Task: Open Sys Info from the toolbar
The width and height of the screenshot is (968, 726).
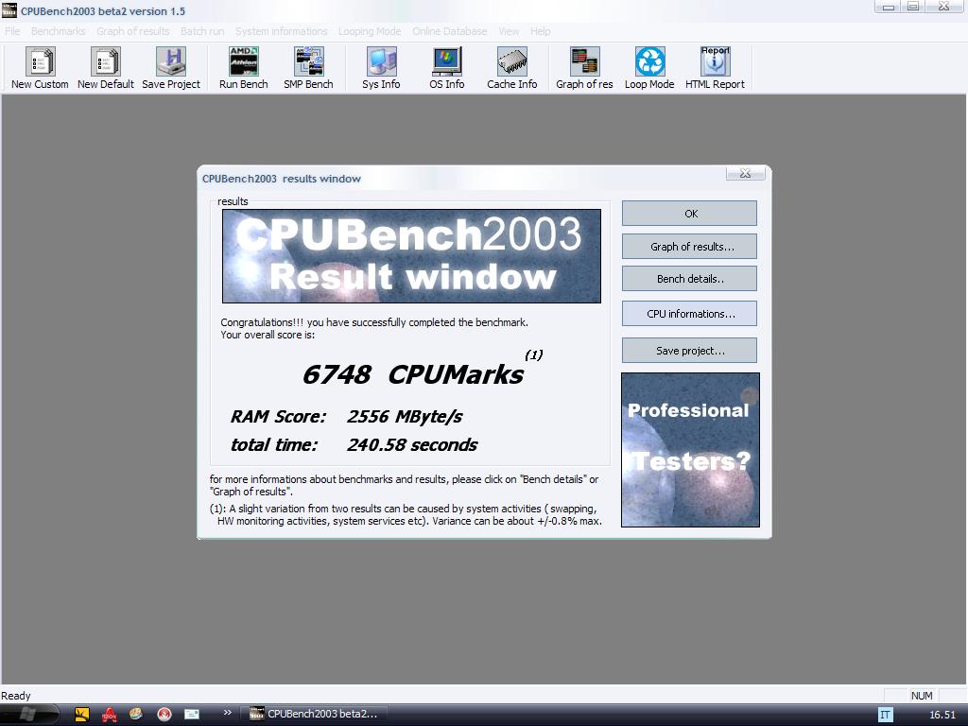Action: [x=381, y=68]
